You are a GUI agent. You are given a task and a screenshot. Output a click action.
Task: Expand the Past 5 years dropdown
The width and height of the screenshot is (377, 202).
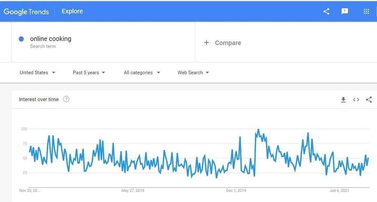pos(89,73)
